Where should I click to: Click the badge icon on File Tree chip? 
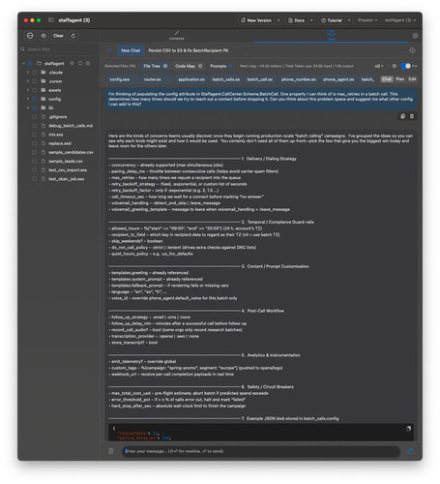(x=165, y=66)
